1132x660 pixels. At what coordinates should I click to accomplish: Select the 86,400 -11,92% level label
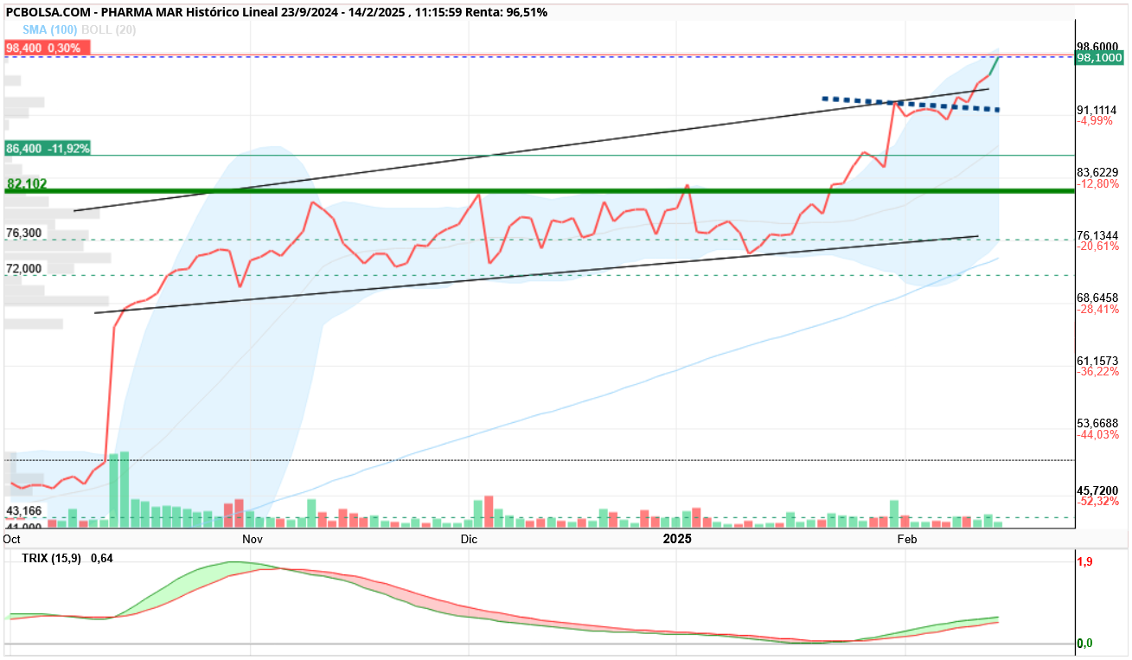[x=48, y=148]
